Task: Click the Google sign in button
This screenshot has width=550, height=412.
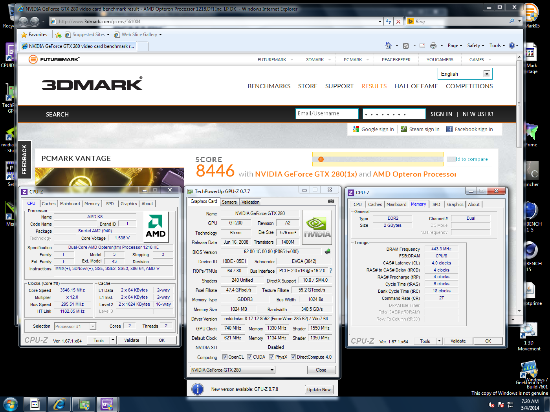Action: pos(373,129)
